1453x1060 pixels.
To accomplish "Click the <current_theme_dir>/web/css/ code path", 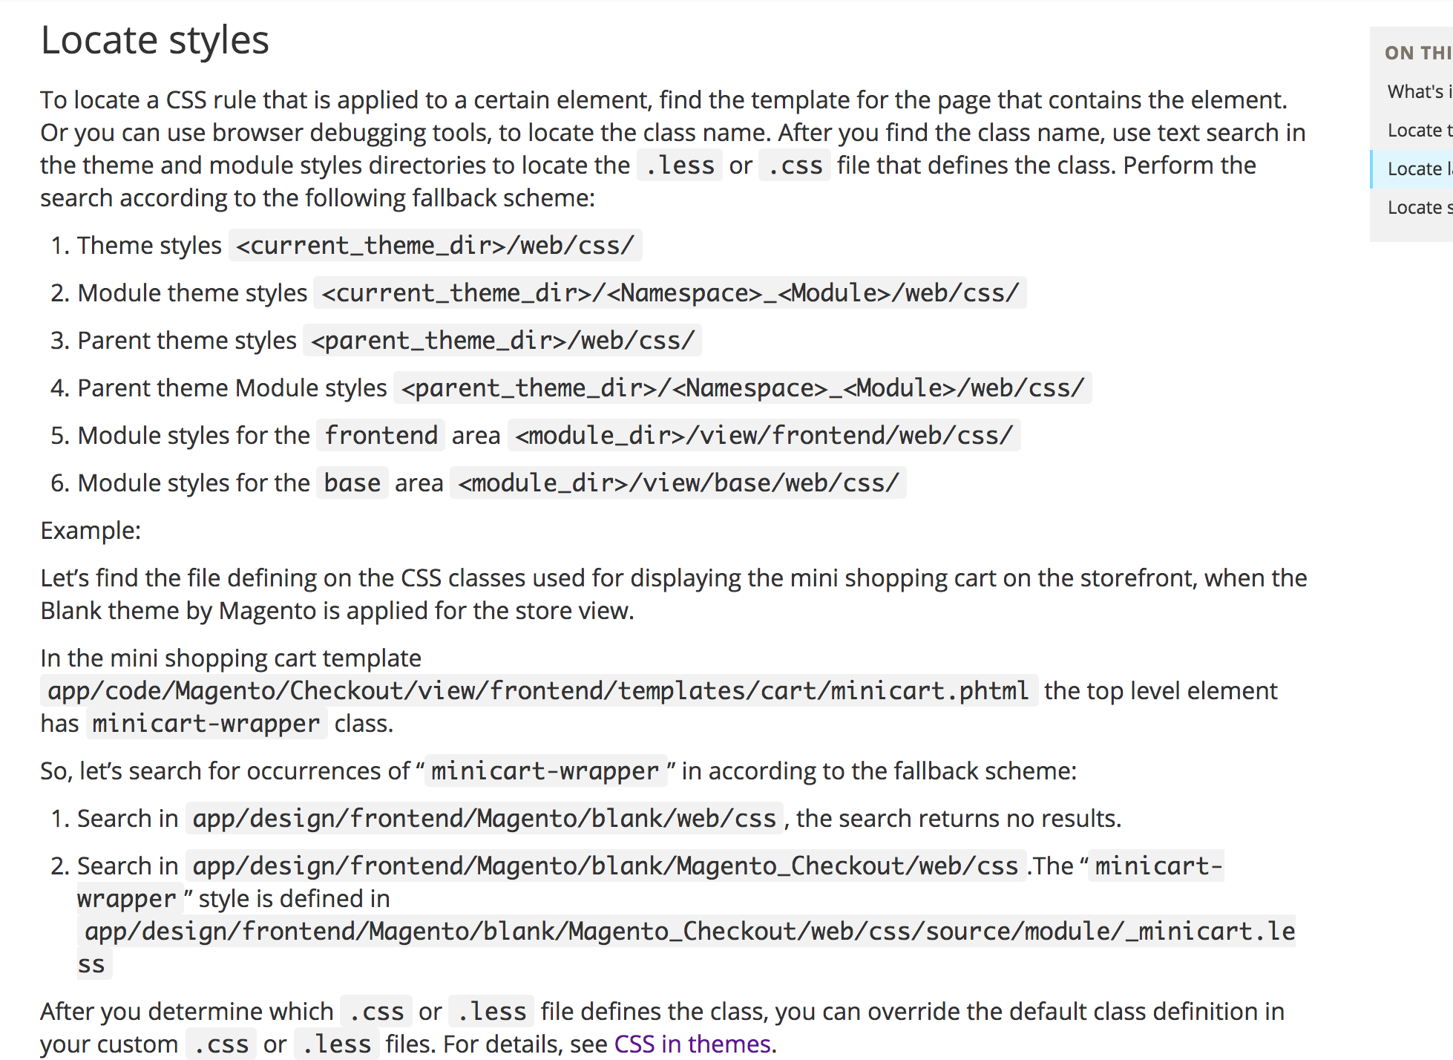I will (435, 245).
